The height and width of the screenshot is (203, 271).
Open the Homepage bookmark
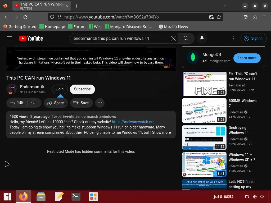[x=52, y=27]
